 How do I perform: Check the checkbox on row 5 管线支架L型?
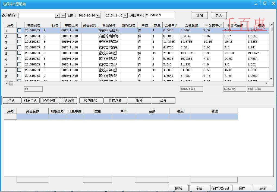pyautogui.click(x=19, y=53)
